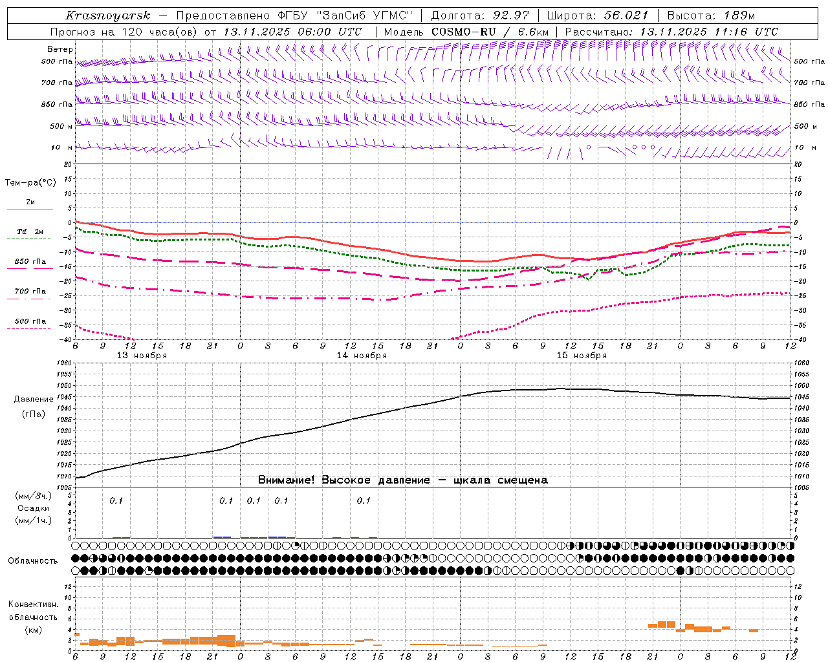828x662 pixels.
Task: Click the '10 м' wind level label on left
Action: tap(61, 148)
